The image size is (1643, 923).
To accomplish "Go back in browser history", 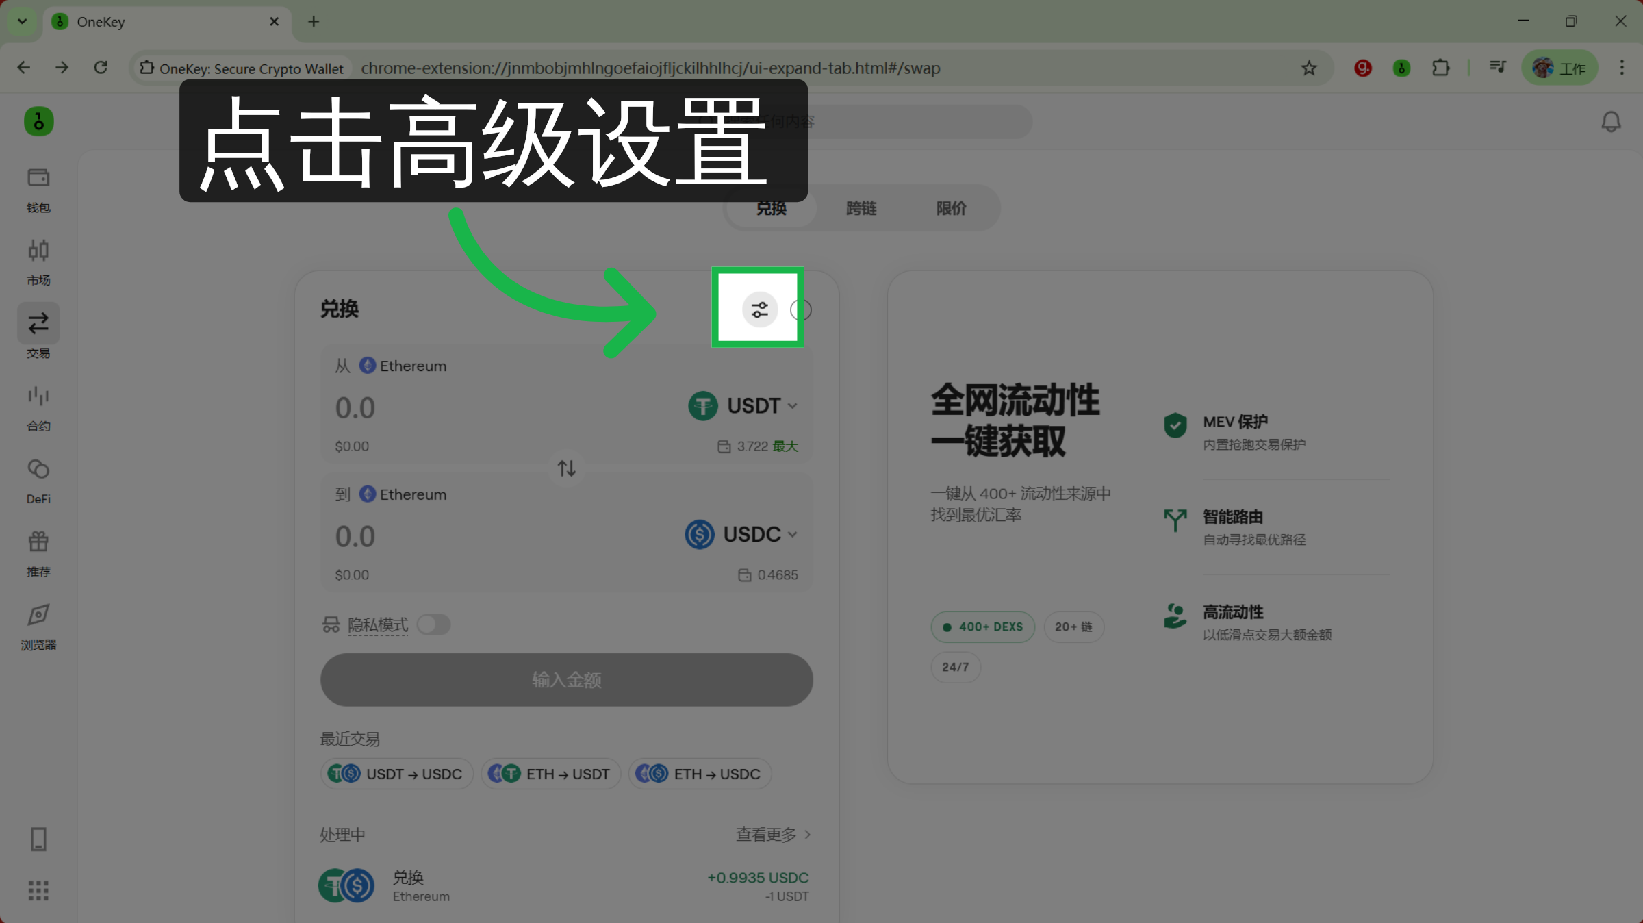I will (x=24, y=68).
